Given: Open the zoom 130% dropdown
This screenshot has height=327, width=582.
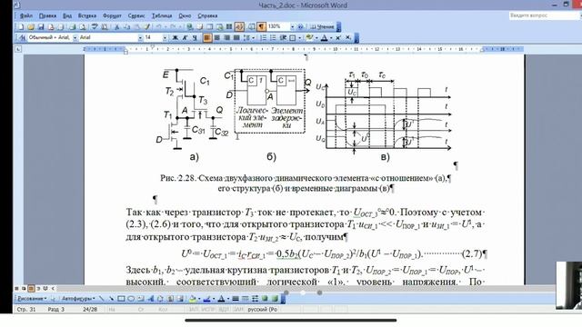Looking at the screenshot, I should (x=292, y=26).
